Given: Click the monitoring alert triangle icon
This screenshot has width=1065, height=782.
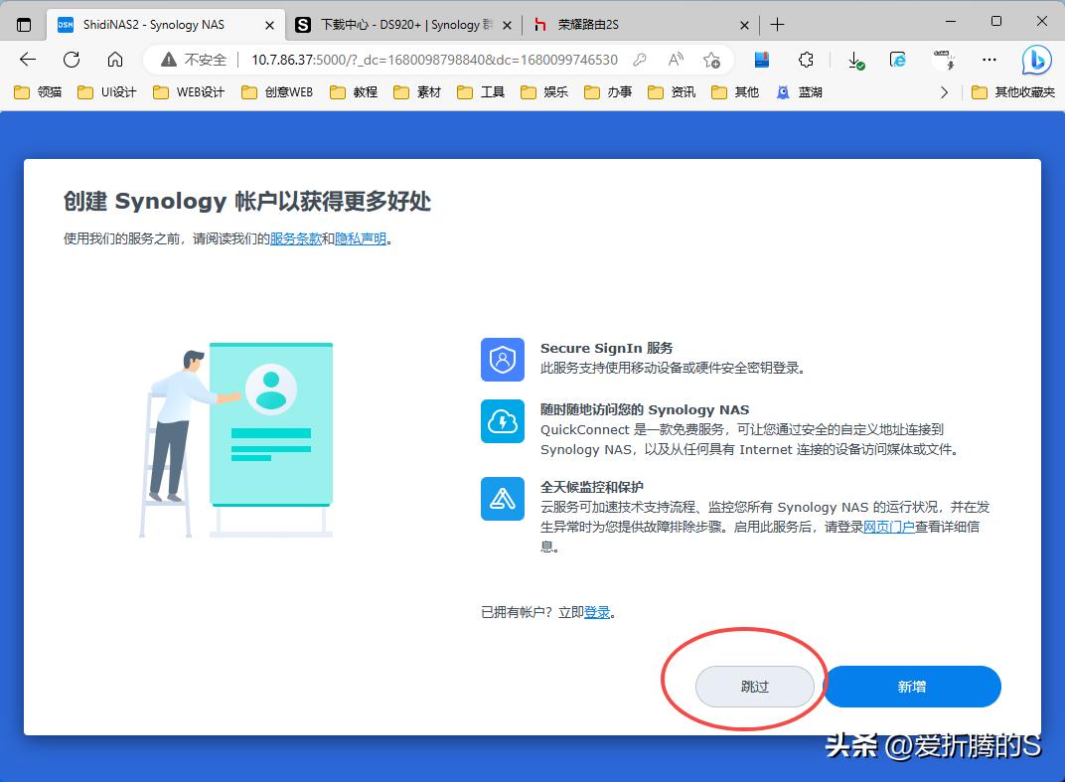Looking at the screenshot, I should point(502,499).
